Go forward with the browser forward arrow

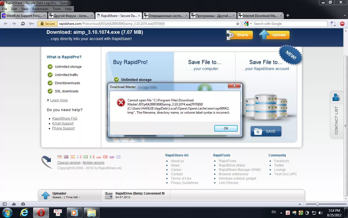click(x=14, y=24)
